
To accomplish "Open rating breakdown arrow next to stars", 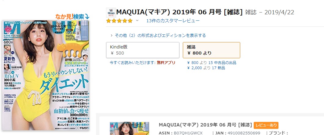I will [x=137, y=21].
